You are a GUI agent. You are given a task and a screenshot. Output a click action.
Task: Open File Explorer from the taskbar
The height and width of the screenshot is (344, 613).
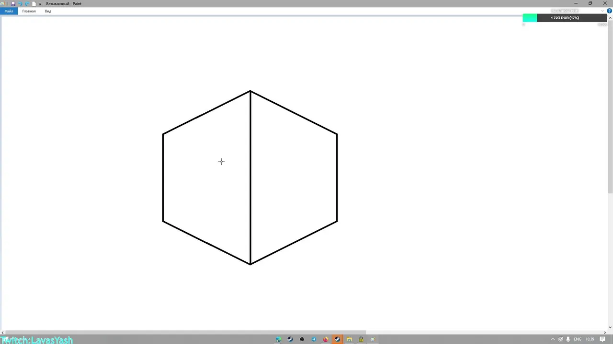pyautogui.click(x=349, y=339)
